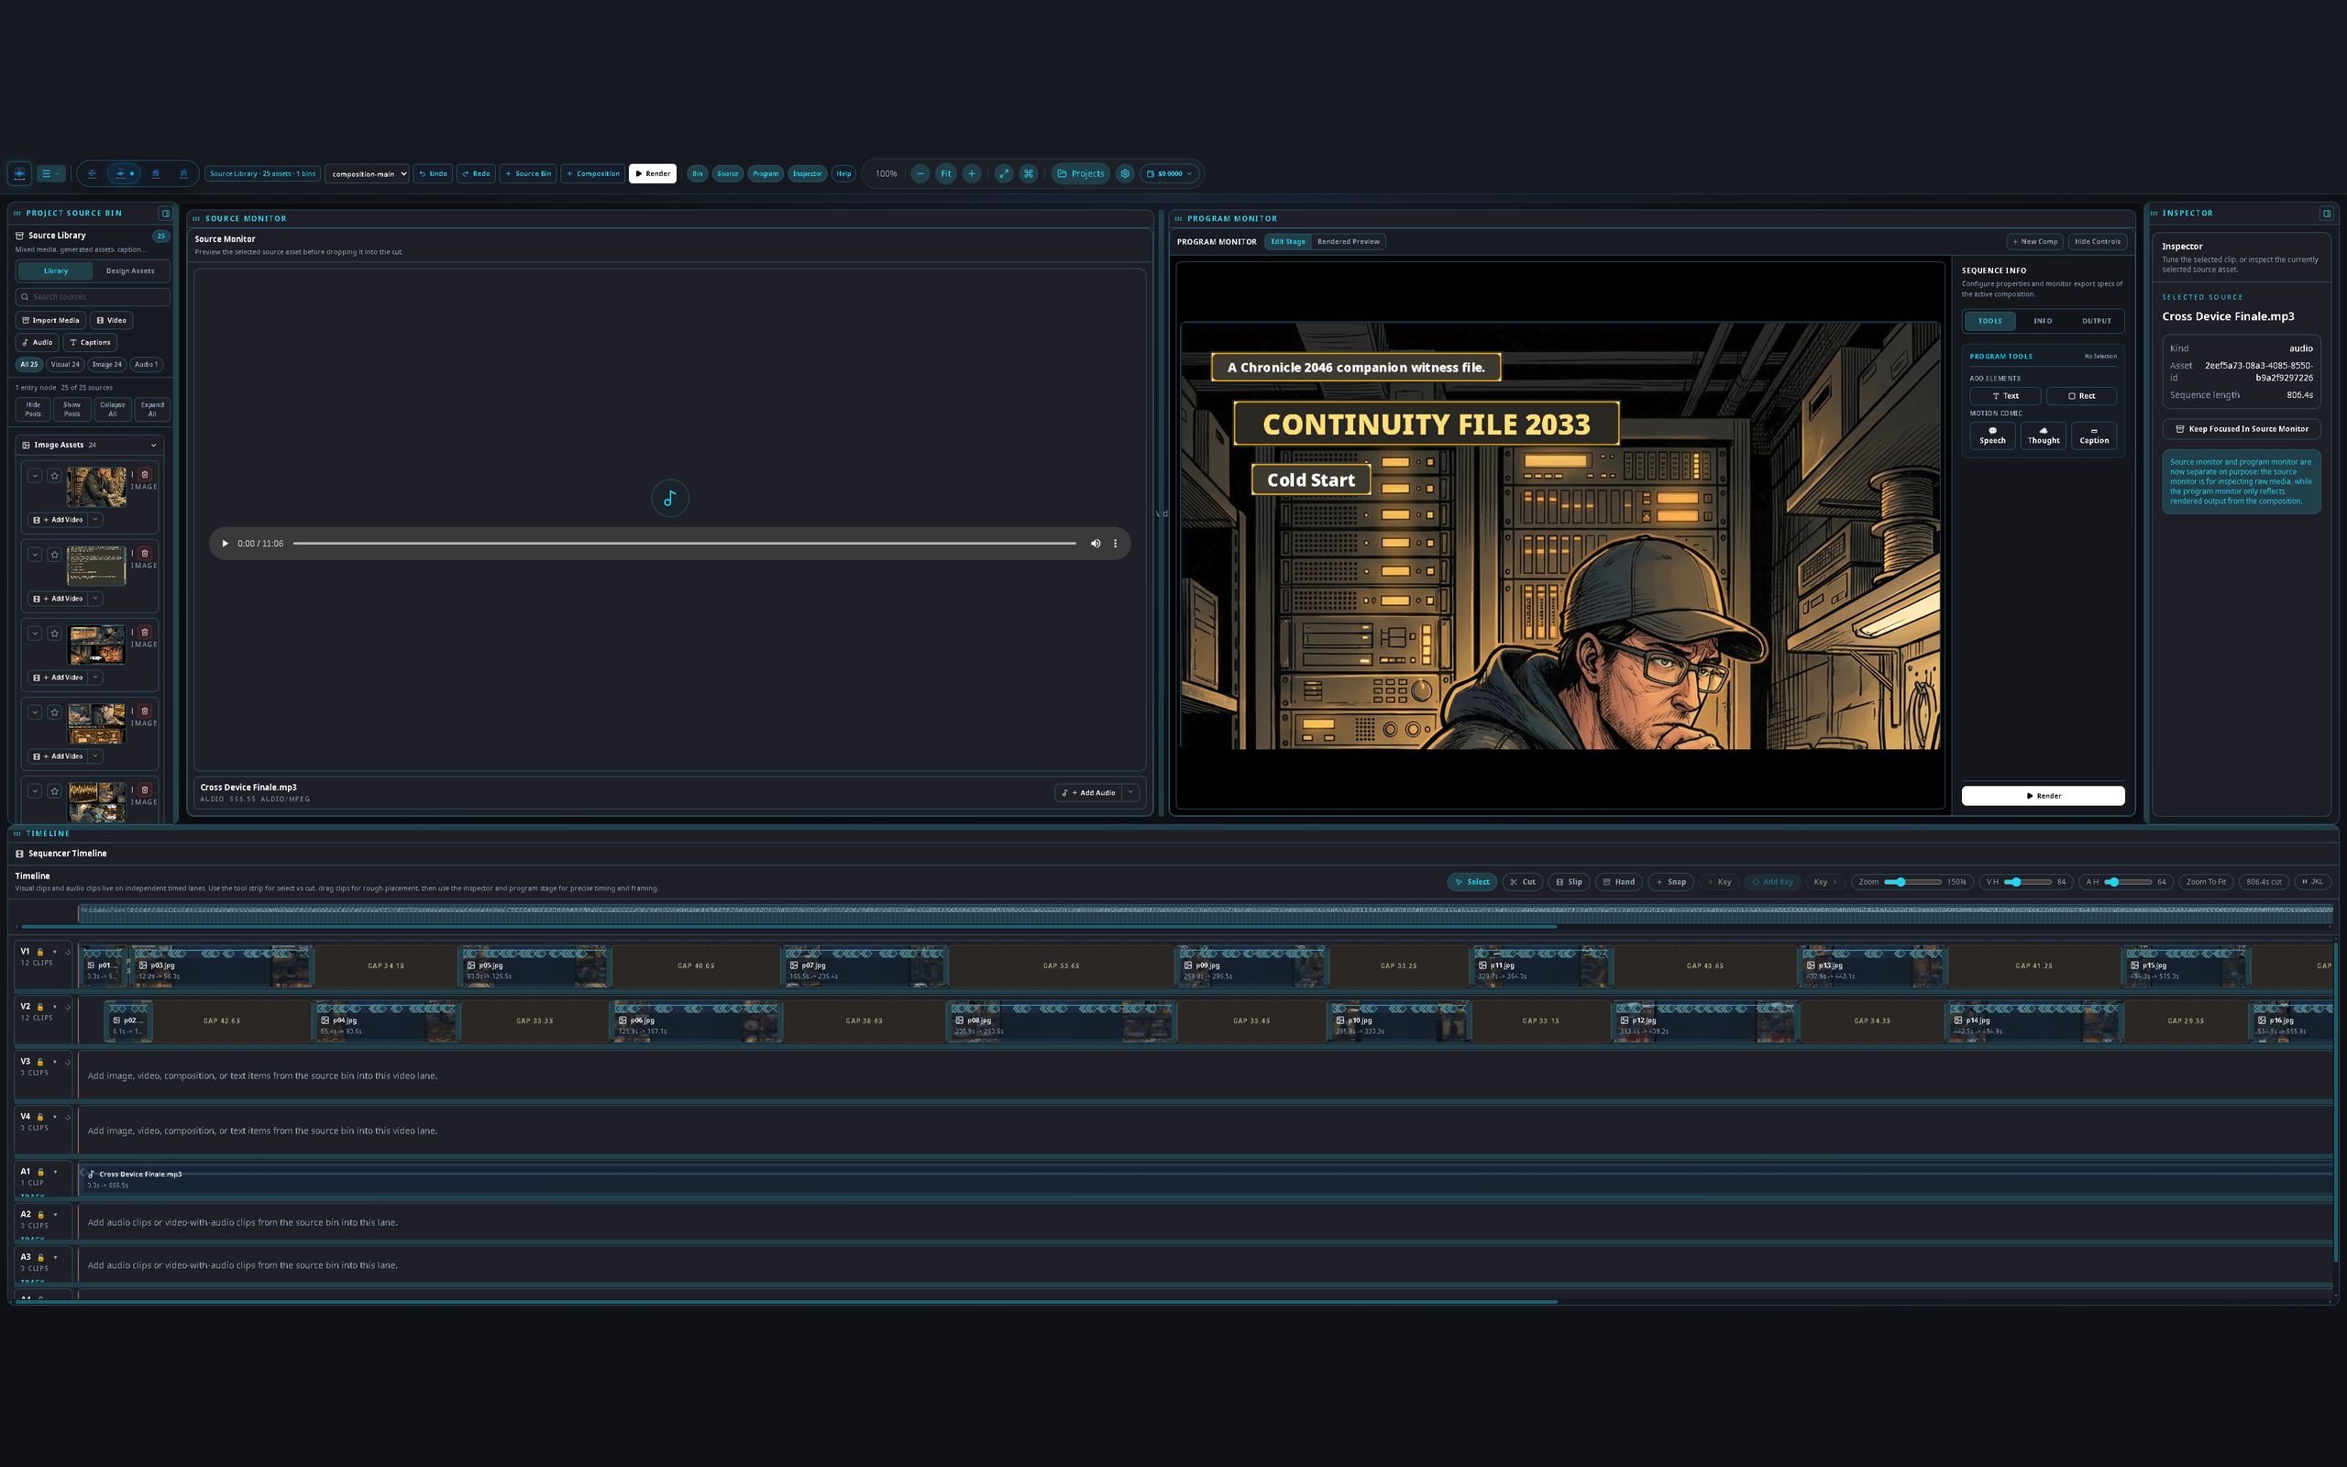The width and height of the screenshot is (2347, 1467).
Task: Favorite the first image asset with star
Action: [x=54, y=476]
